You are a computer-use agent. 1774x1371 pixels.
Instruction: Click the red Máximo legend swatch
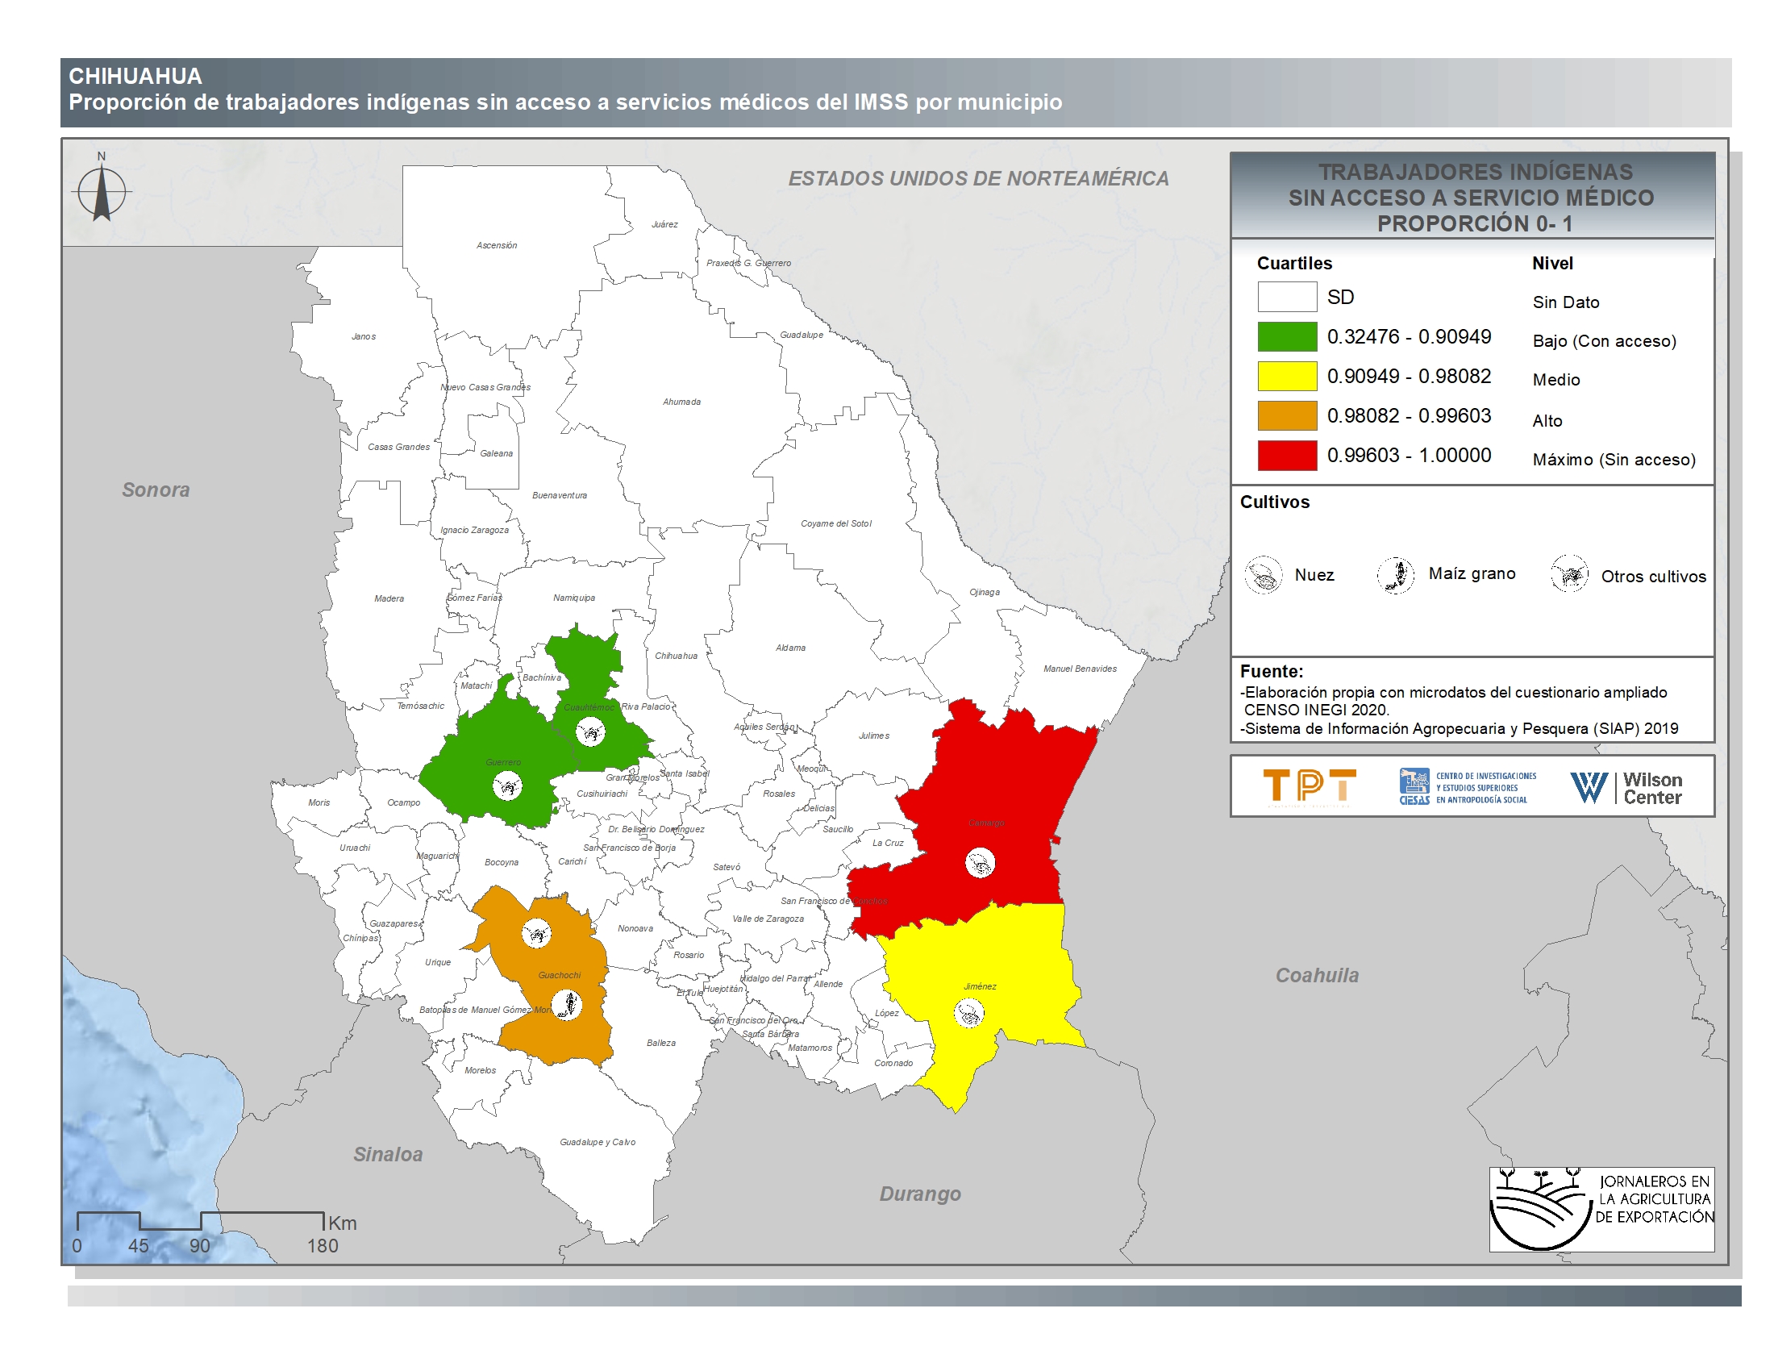pos(1287,456)
